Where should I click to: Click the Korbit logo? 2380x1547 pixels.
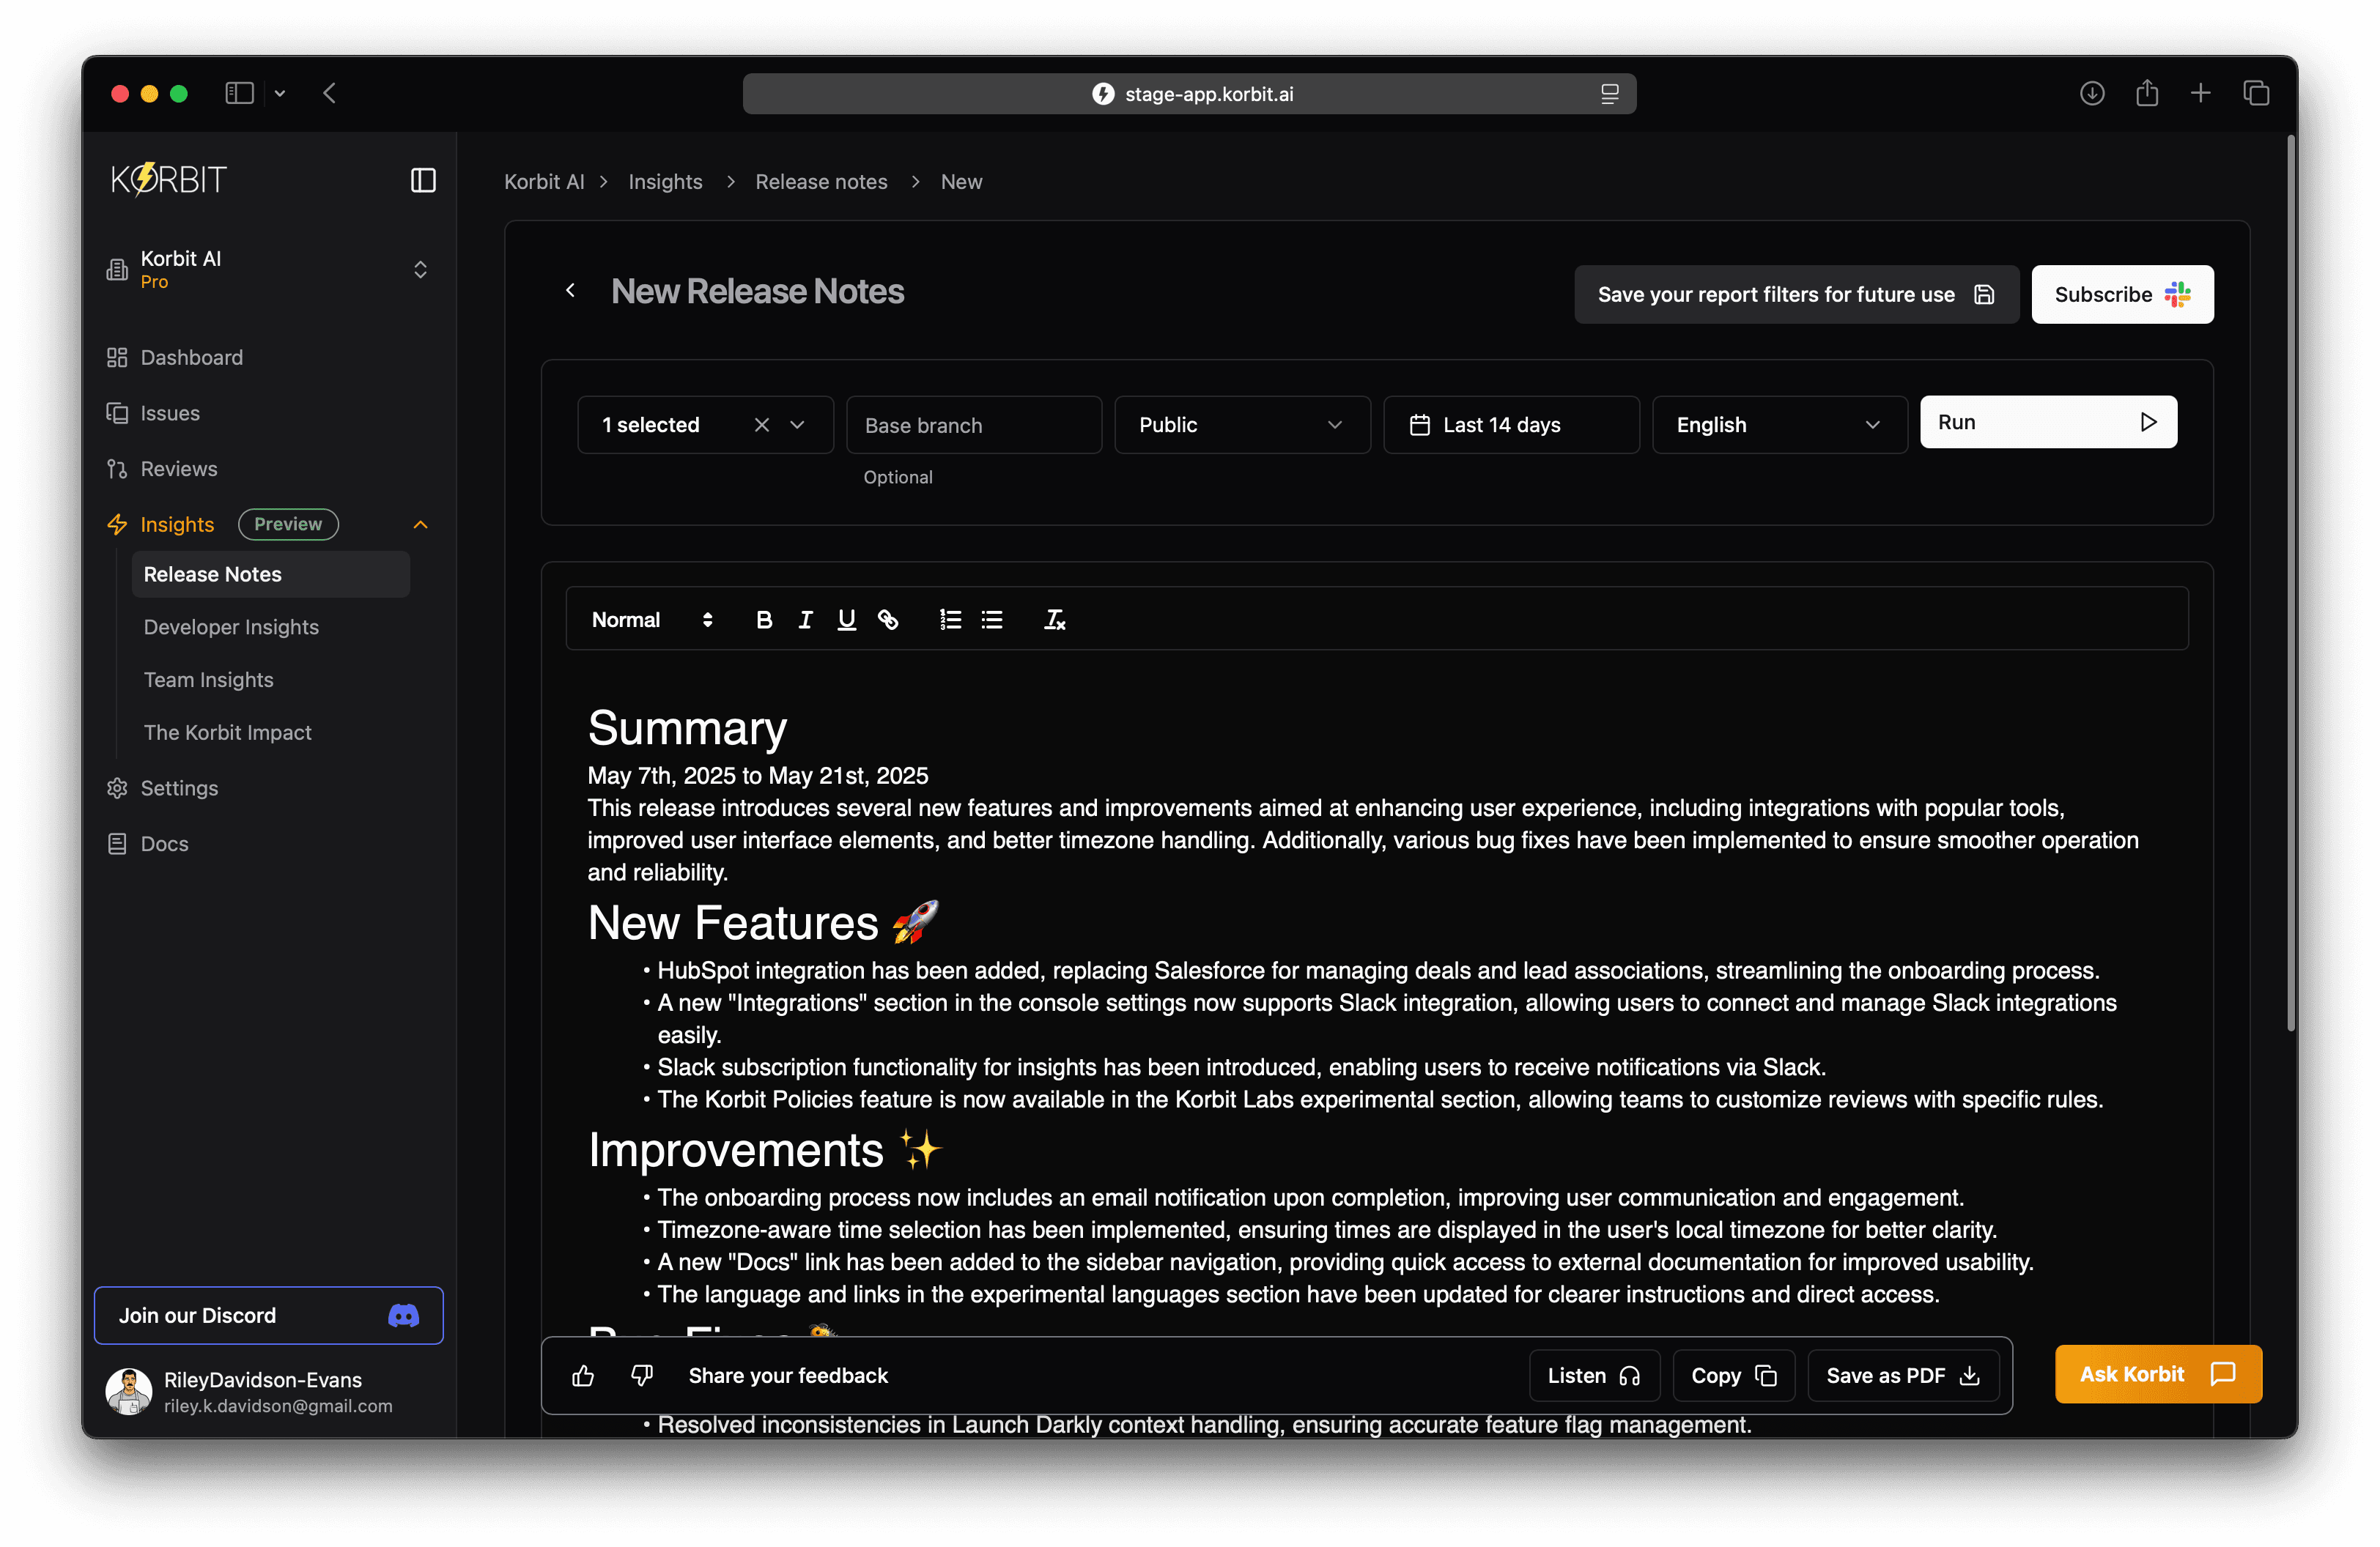pos(169,179)
